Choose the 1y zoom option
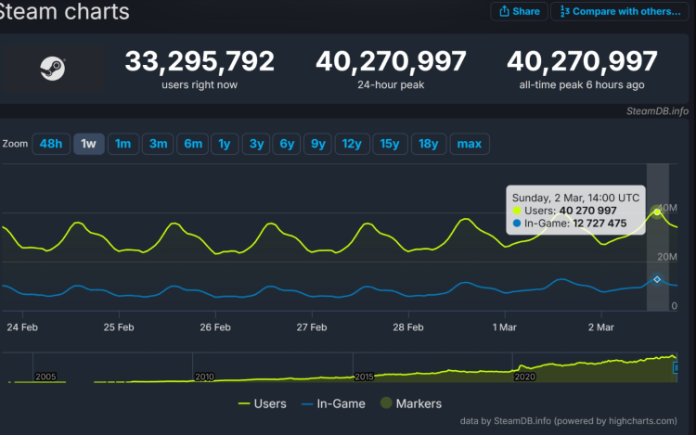 224,144
